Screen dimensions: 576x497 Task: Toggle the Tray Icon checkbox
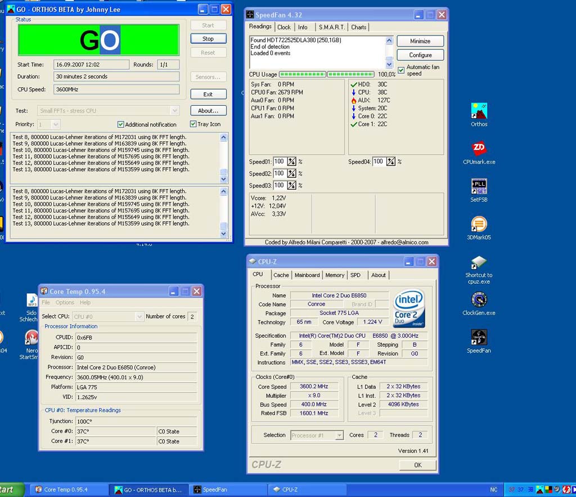[x=193, y=124]
